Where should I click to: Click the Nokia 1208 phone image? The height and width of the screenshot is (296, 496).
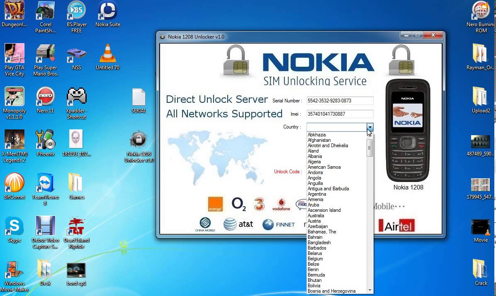click(x=408, y=130)
